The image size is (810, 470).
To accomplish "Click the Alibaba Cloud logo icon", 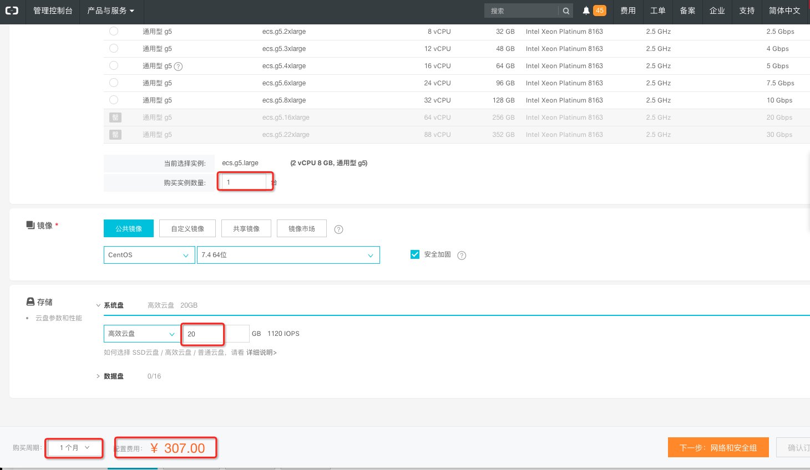I will (x=12, y=11).
